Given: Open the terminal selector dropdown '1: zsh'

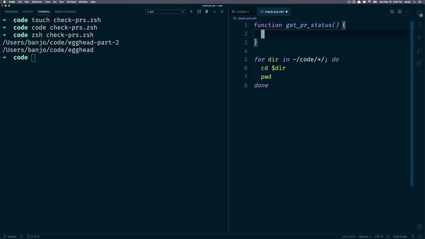Looking at the screenshot, I should coord(165,12).
